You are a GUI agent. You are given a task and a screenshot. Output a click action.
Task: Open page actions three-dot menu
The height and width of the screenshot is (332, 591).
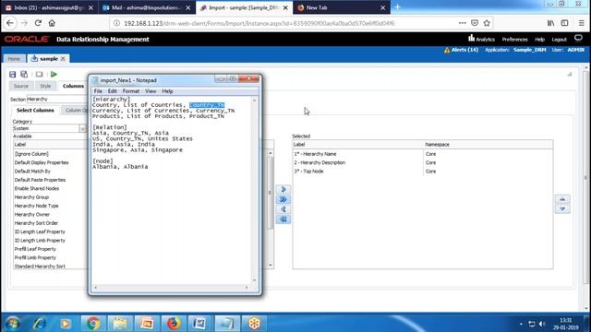click(462, 23)
